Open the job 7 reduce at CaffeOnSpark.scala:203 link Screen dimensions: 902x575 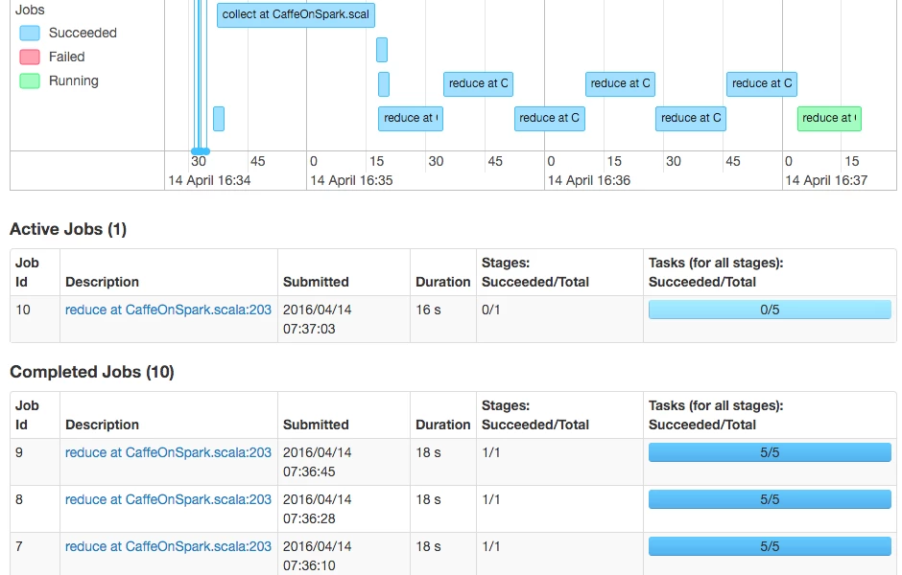[168, 547]
